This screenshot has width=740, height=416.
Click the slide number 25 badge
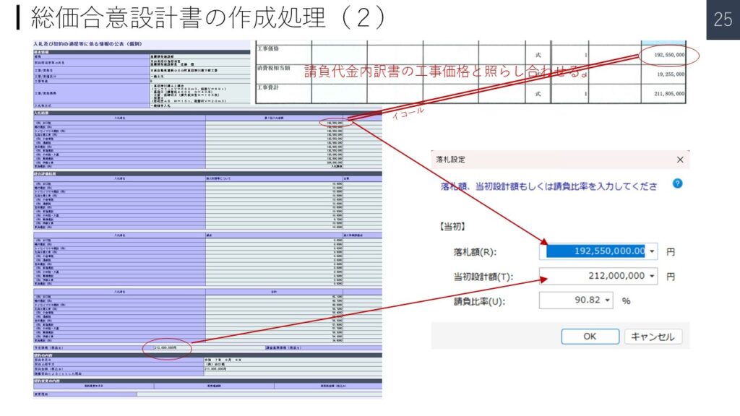click(x=723, y=19)
